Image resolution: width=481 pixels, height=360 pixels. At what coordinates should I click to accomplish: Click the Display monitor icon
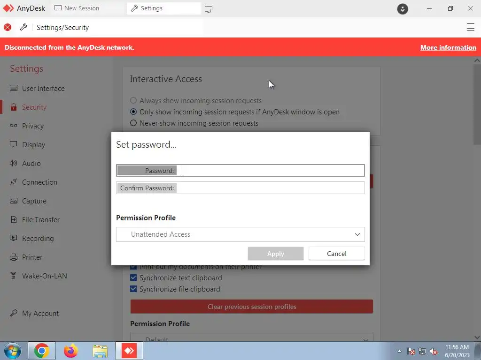[14, 144]
